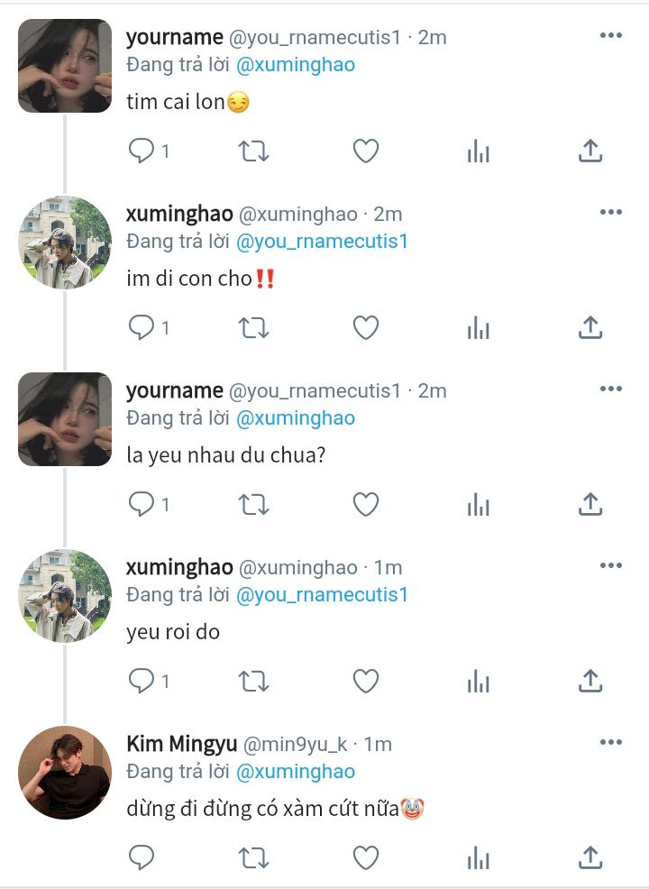This screenshot has height=889, width=649.
Task: Share the "yeu roi do" tweet
Action: [590, 681]
